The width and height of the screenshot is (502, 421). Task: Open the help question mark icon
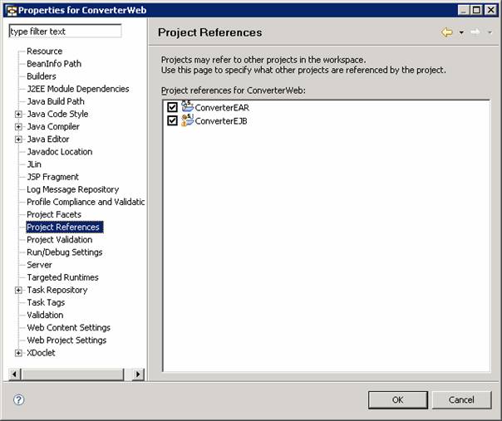(18, 399)
